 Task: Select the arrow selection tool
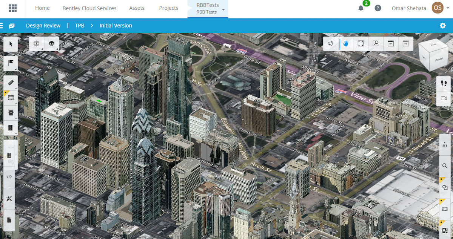11,44
